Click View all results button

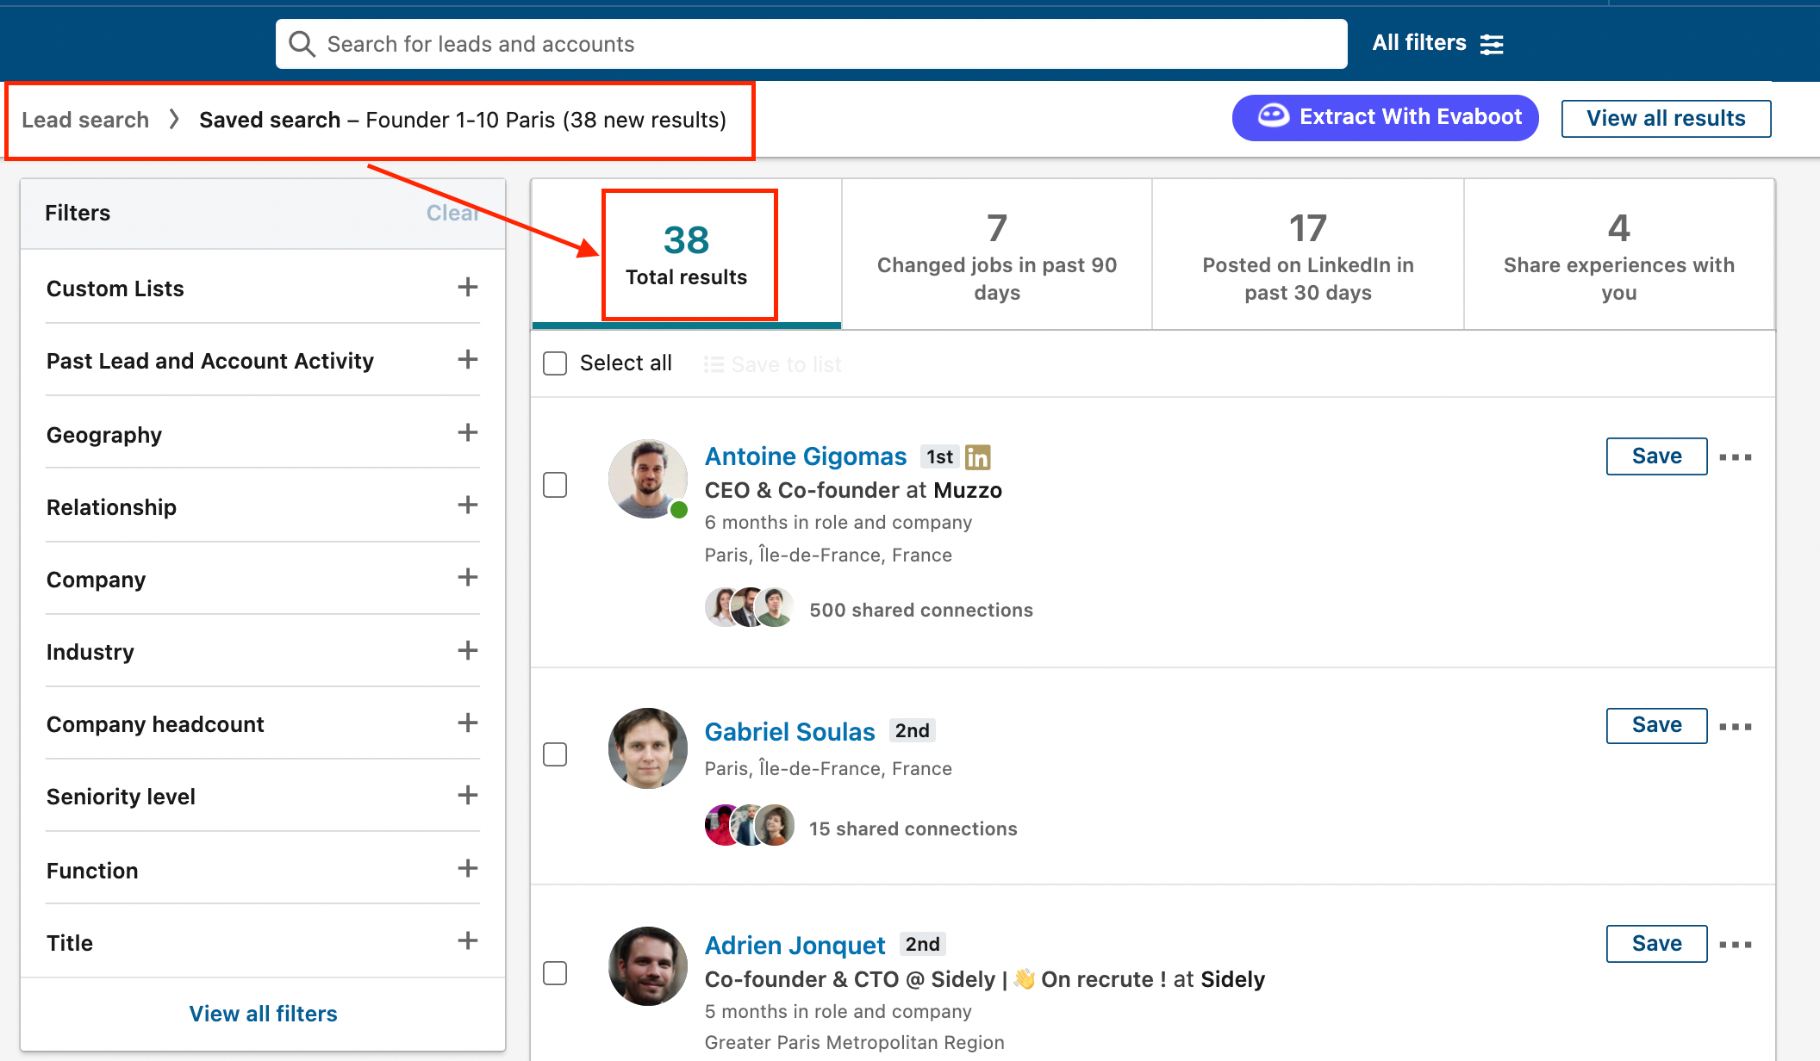pyautogui.click(x=1666, y=118)
